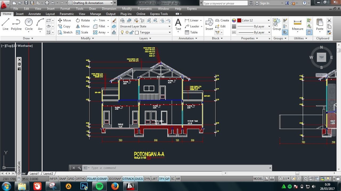Click the Copy tool

[64, 26]
